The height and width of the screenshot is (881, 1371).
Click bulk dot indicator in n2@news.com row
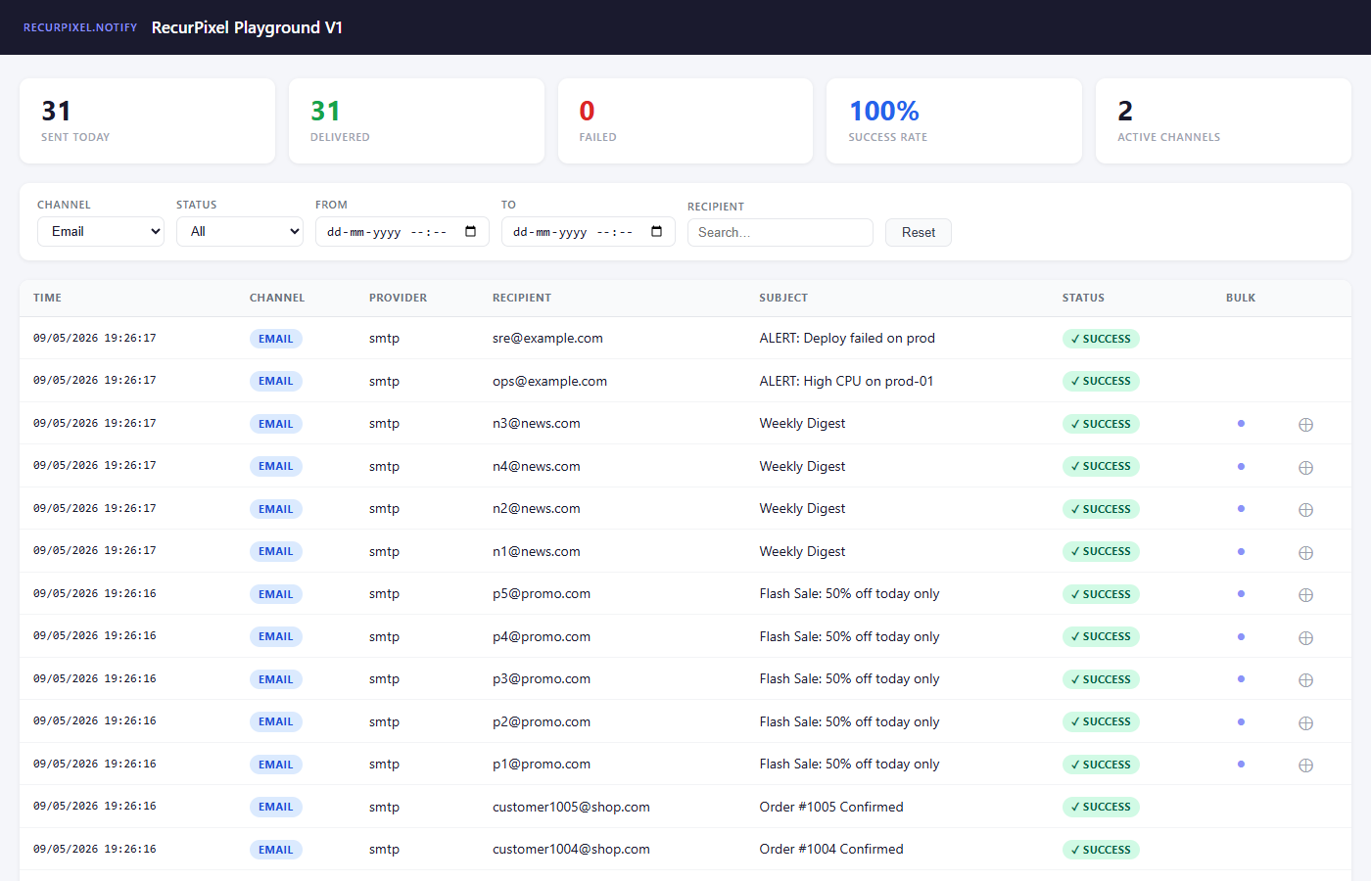coord(1241,509)
